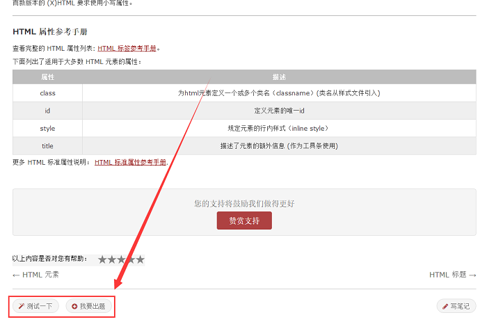
Task: Select the title attribute table cell
Action: coord(47,146)
